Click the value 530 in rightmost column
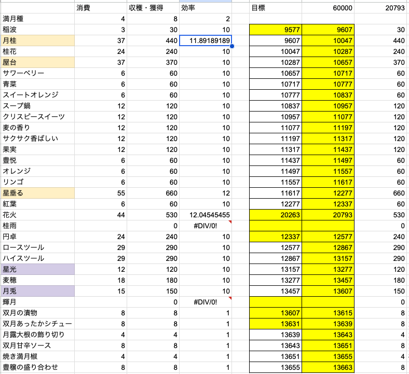Screen dimensions: 409x374 (x=381, y=215)
